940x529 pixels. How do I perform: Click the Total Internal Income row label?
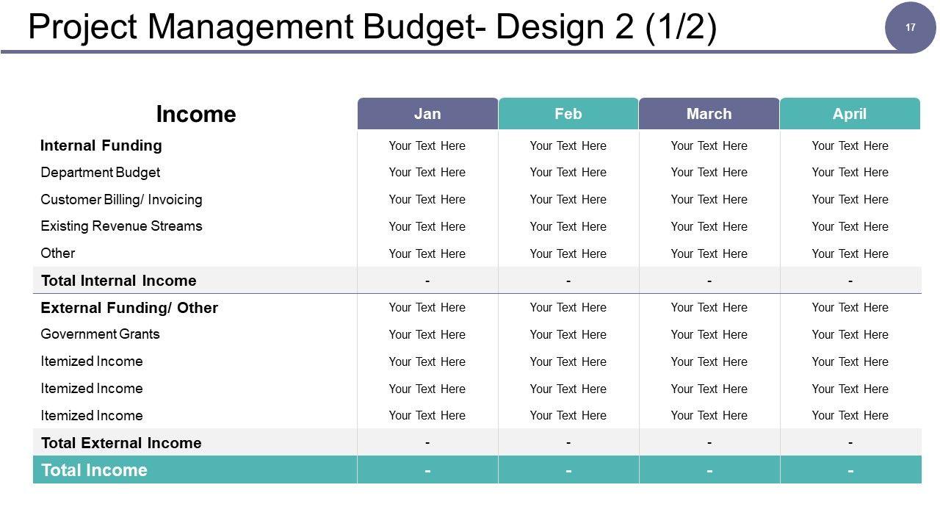(119, 281)
